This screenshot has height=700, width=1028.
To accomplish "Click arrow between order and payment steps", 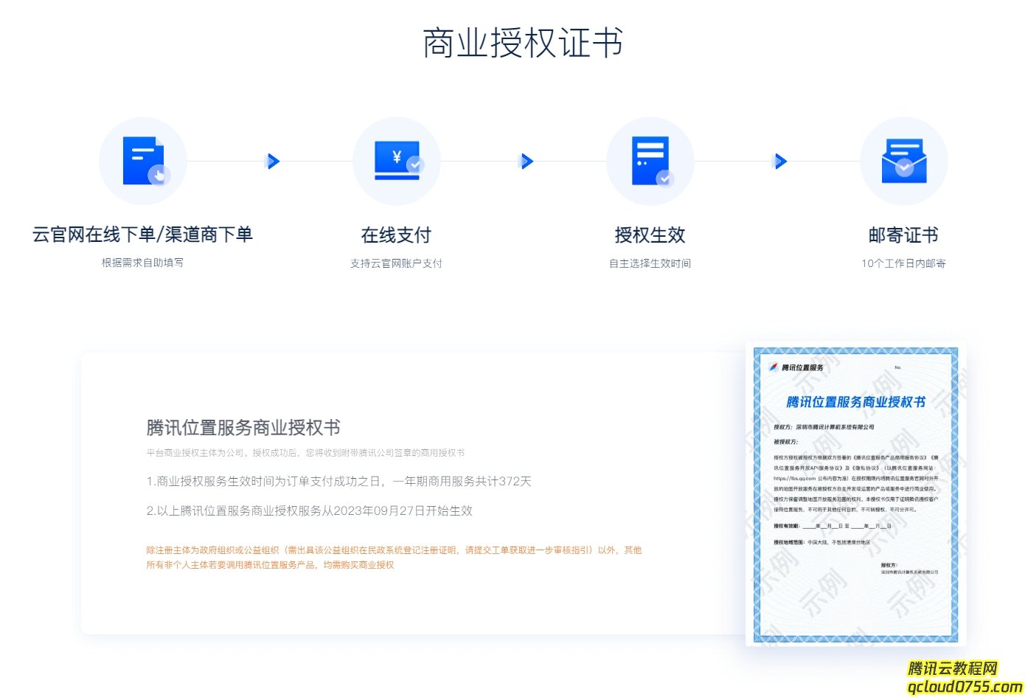I will coord(273,161).
